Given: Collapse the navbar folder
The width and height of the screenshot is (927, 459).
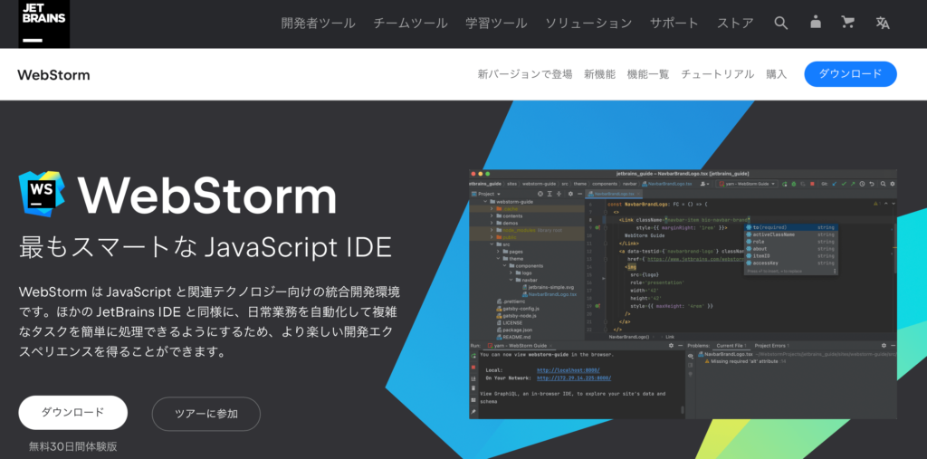Looking at the screenshot, I should click(x=511, y=280).
